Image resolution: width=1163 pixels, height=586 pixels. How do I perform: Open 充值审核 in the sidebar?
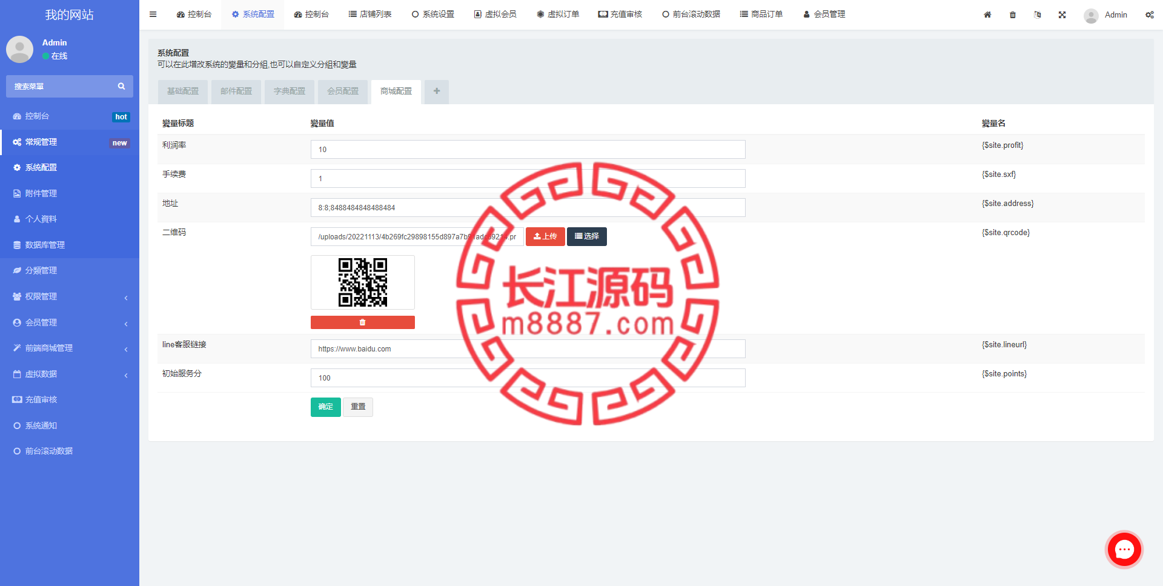click(x=70, y=399)
